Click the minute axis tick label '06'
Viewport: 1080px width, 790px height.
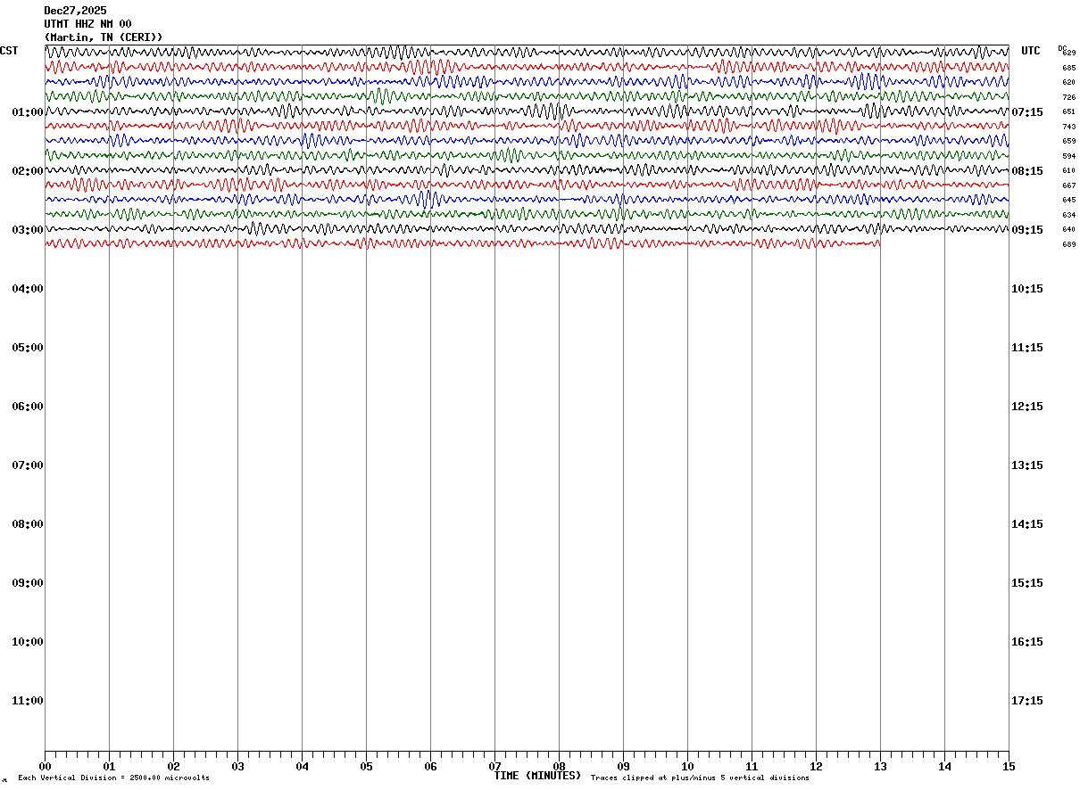pyautogui.click(x=430, y=767)
